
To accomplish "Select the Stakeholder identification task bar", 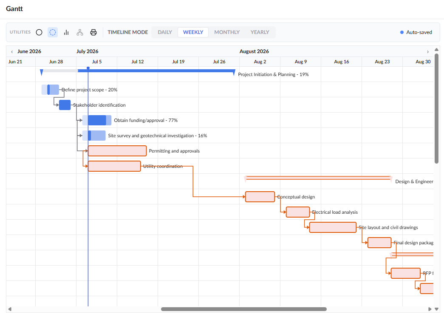I will (65, 105).
